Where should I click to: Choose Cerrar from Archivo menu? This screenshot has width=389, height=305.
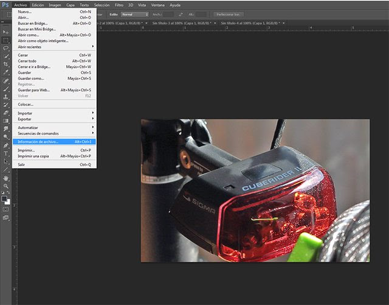54,55
